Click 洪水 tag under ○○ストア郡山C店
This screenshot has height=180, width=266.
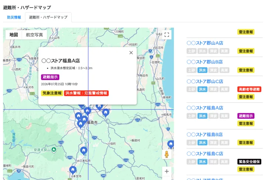click(202, 89)
